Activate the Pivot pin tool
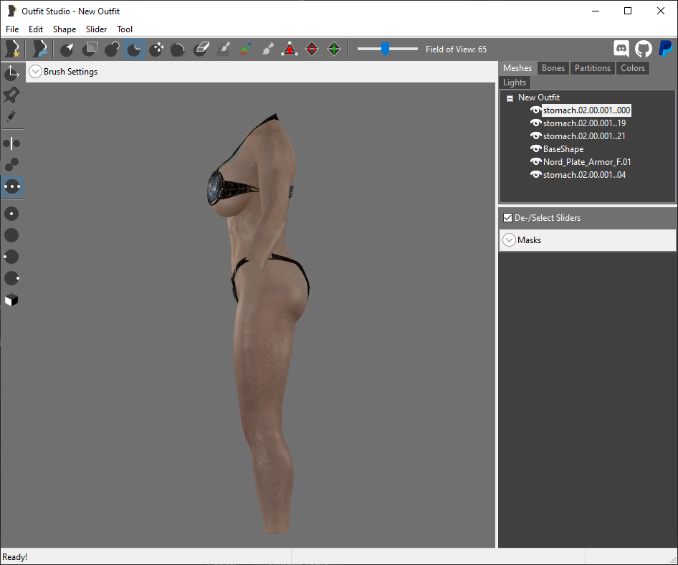Screen dimensions: 678x565 pos(11,95)
